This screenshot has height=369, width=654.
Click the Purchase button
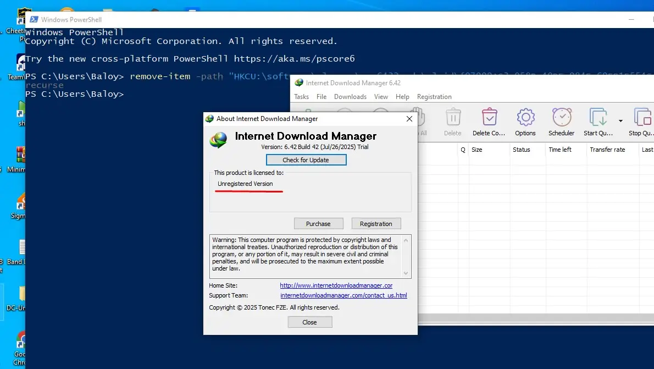tap(318, 224)
